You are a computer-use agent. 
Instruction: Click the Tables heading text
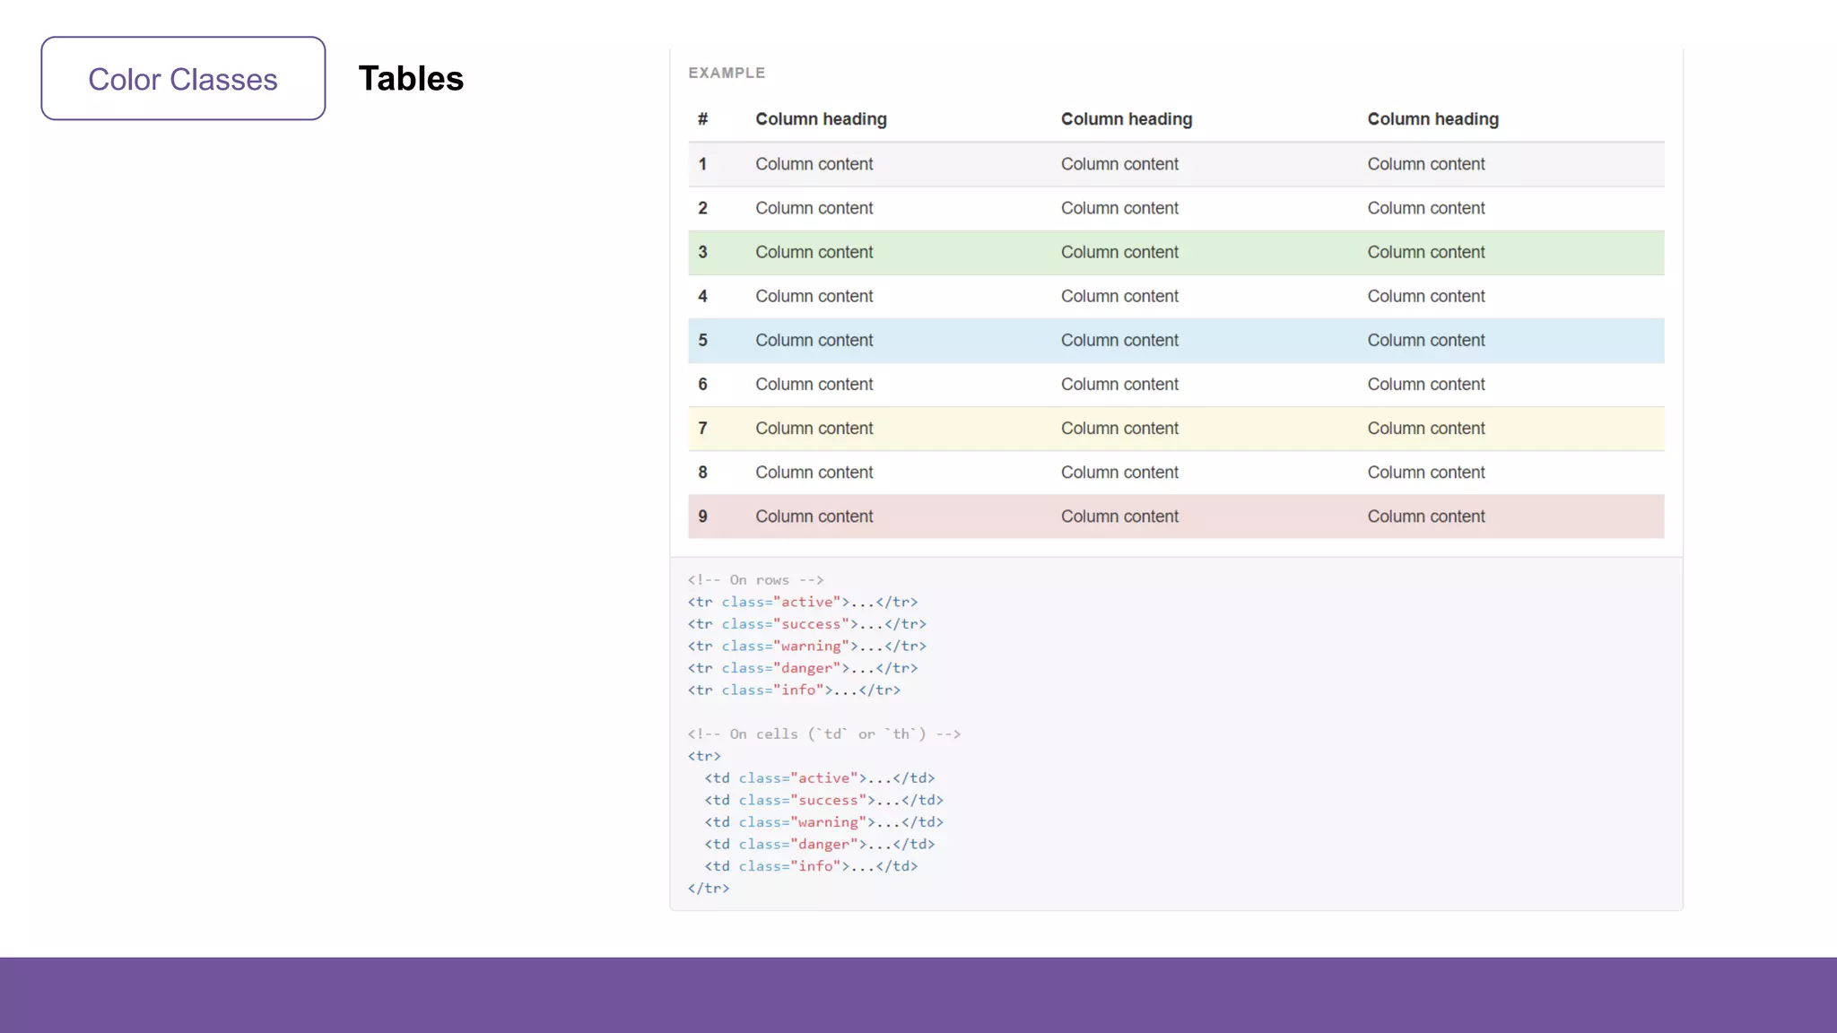pos(411,79)
